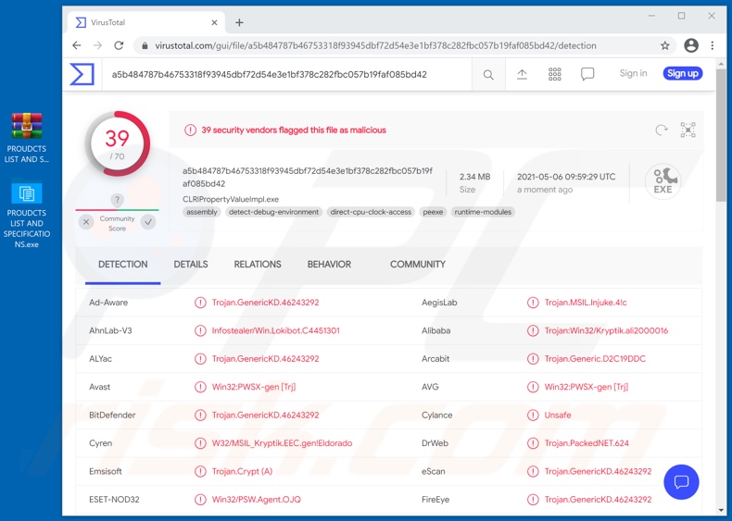
Task: Click the peexe tag
Action: pyautogui.click(x=433, y=212)
